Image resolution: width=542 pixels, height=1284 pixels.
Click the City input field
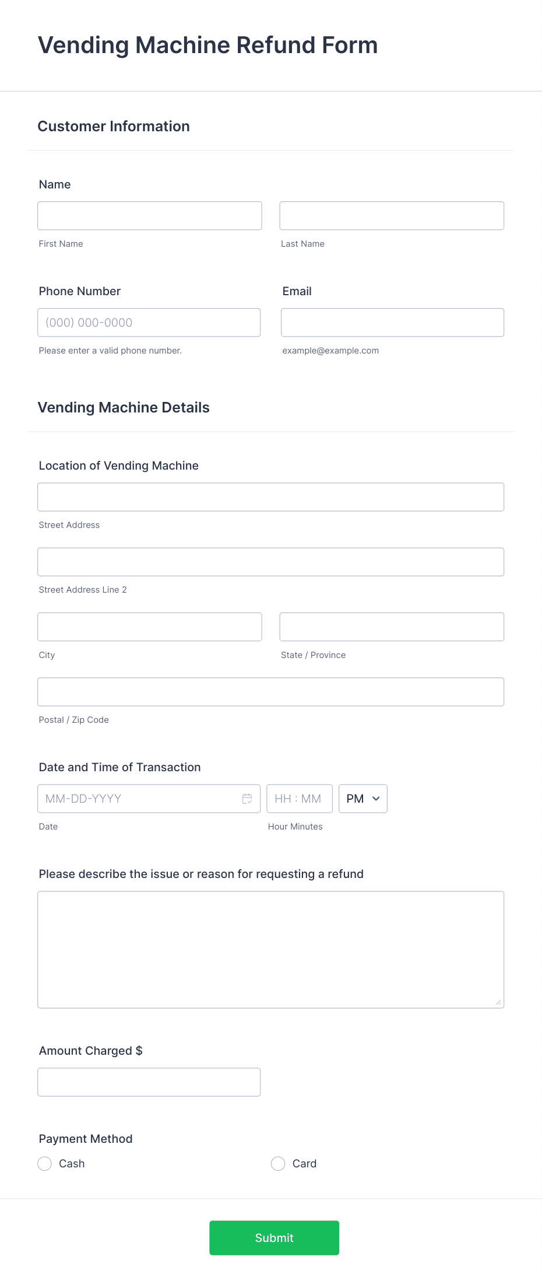tap(149, 626)
